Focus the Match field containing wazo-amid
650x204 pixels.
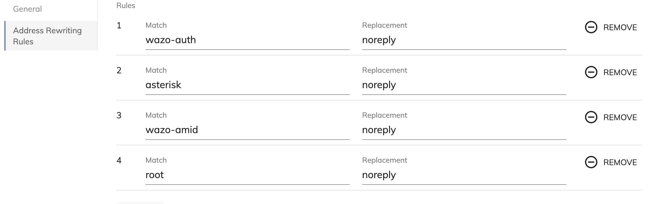[x=247, y=130]
